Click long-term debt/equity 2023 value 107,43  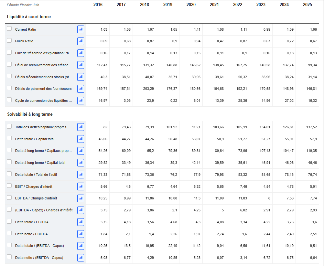(265, 151)
